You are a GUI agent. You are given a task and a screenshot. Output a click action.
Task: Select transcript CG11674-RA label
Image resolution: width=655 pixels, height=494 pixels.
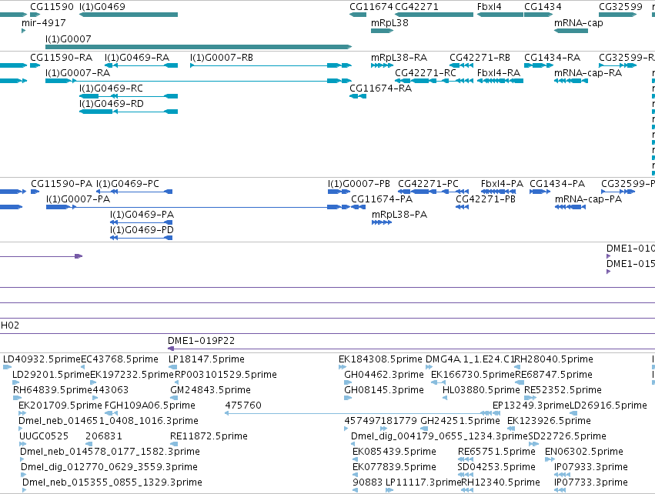pos(380,88)
